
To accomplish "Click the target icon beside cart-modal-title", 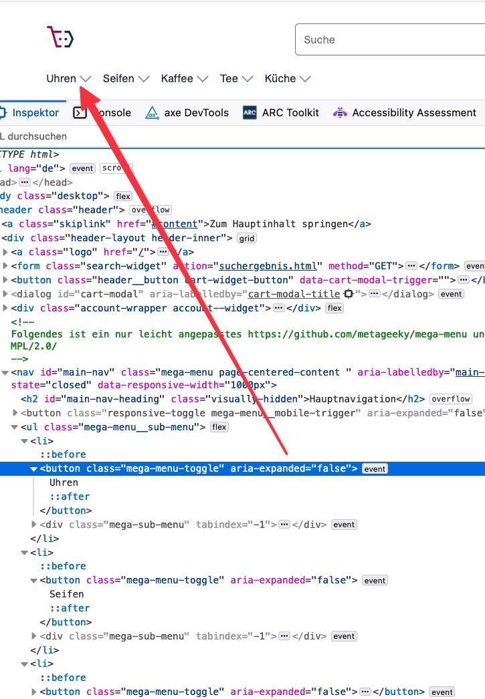I will pos(349,294).
